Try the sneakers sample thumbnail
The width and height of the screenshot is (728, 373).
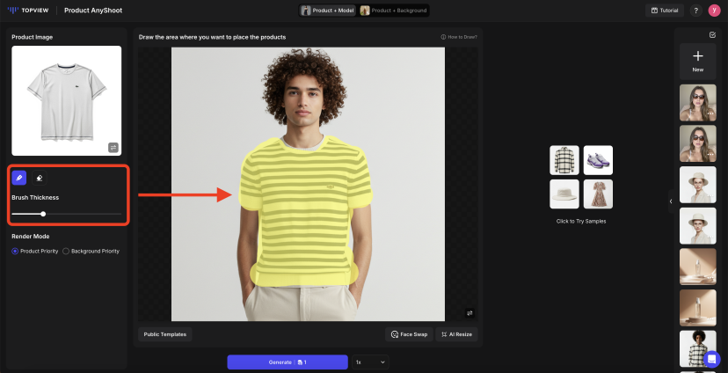pyautogui.click(x=598, y=159)
